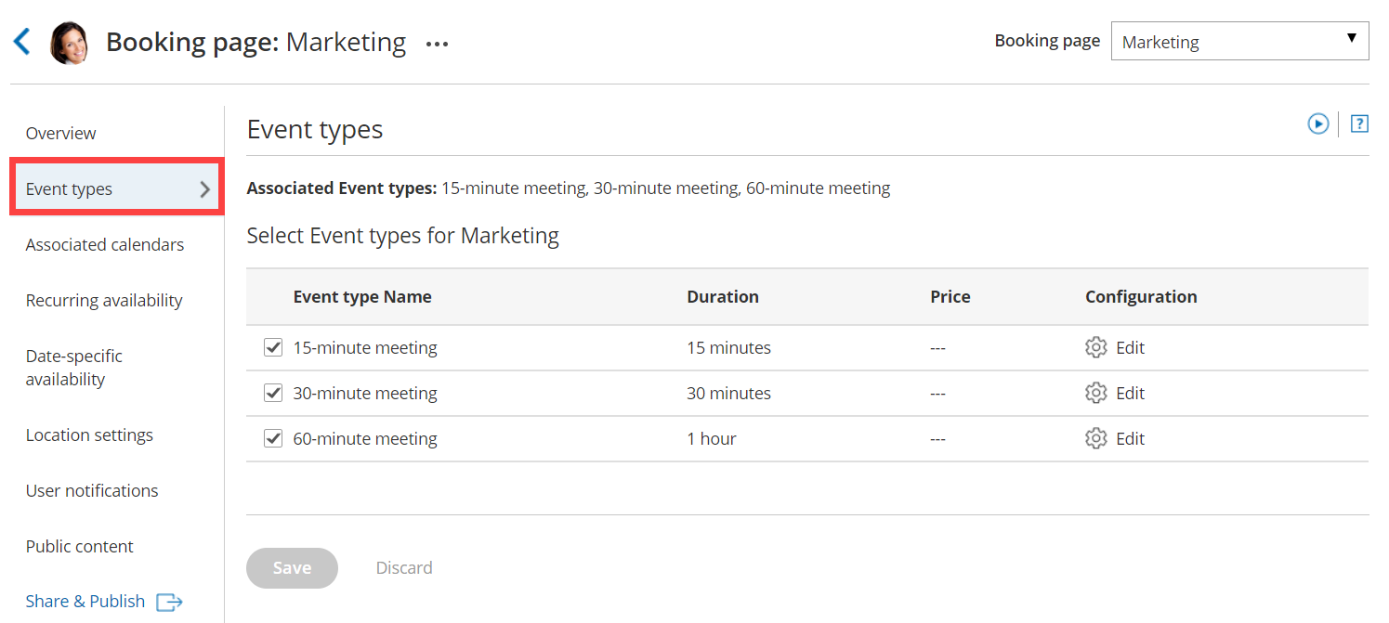Image resolution: width=1389 pixels, height=623 pixels.
Task: Click gear icon for 15-minute meeting
Action: [1096, 347]
